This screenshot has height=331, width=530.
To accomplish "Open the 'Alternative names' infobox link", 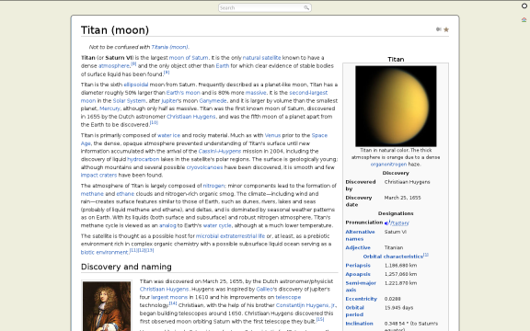I will [x=360, y=235].
